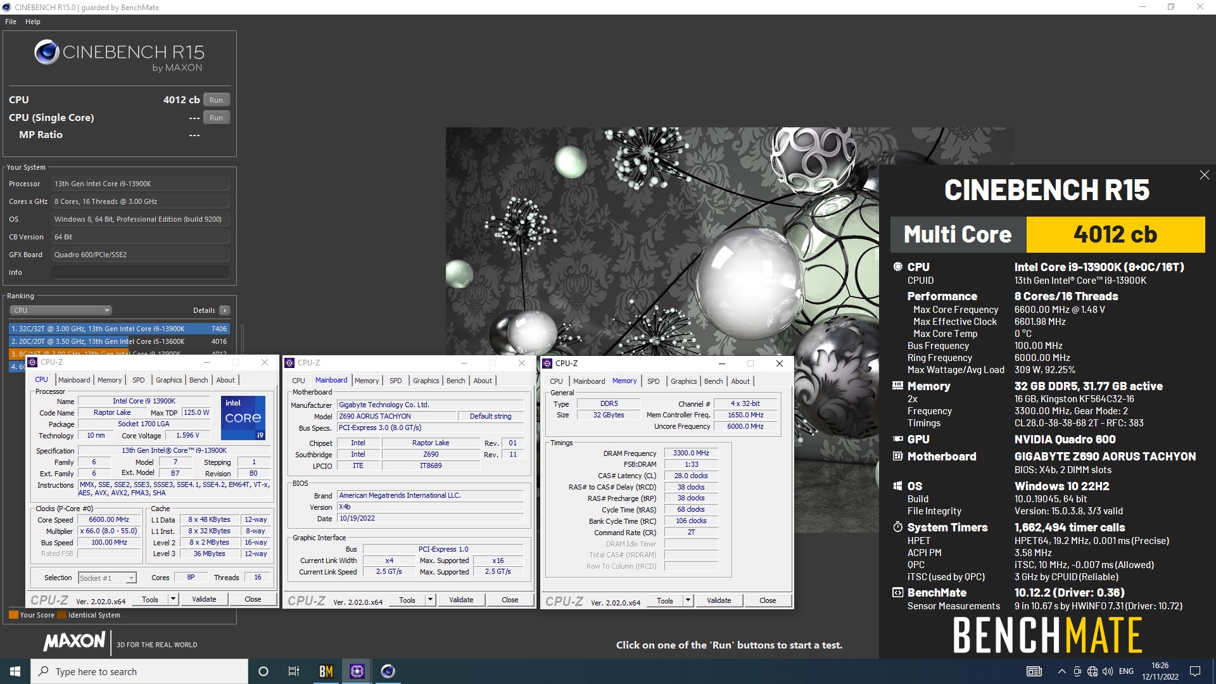Click Close in CPU-Z Memory window
1216x684 pixels.
768,600
